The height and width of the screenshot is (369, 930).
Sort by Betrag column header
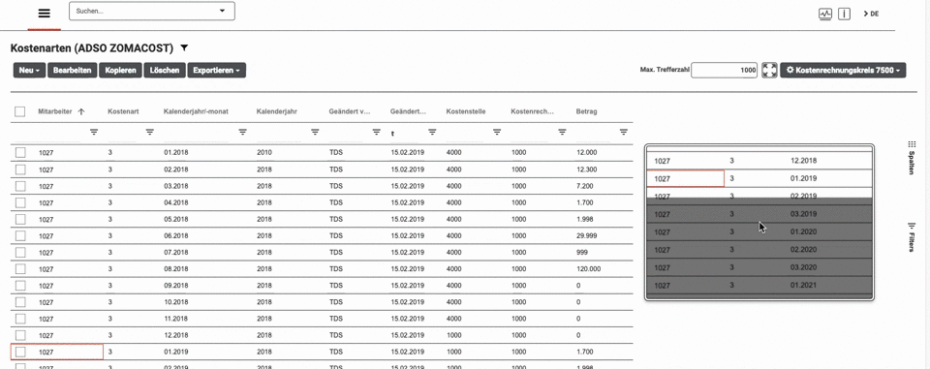tap(587, 111)
